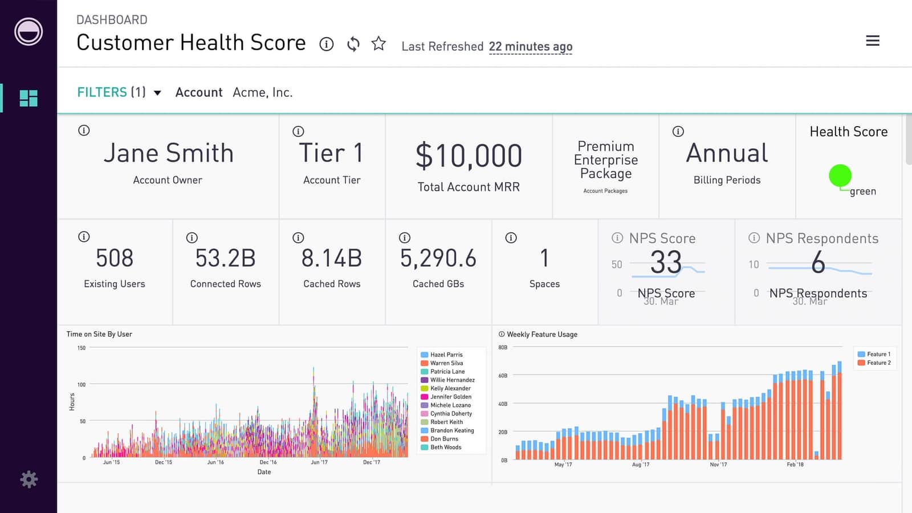Click the vertical scrollbar on right edge

pos(907,140)
